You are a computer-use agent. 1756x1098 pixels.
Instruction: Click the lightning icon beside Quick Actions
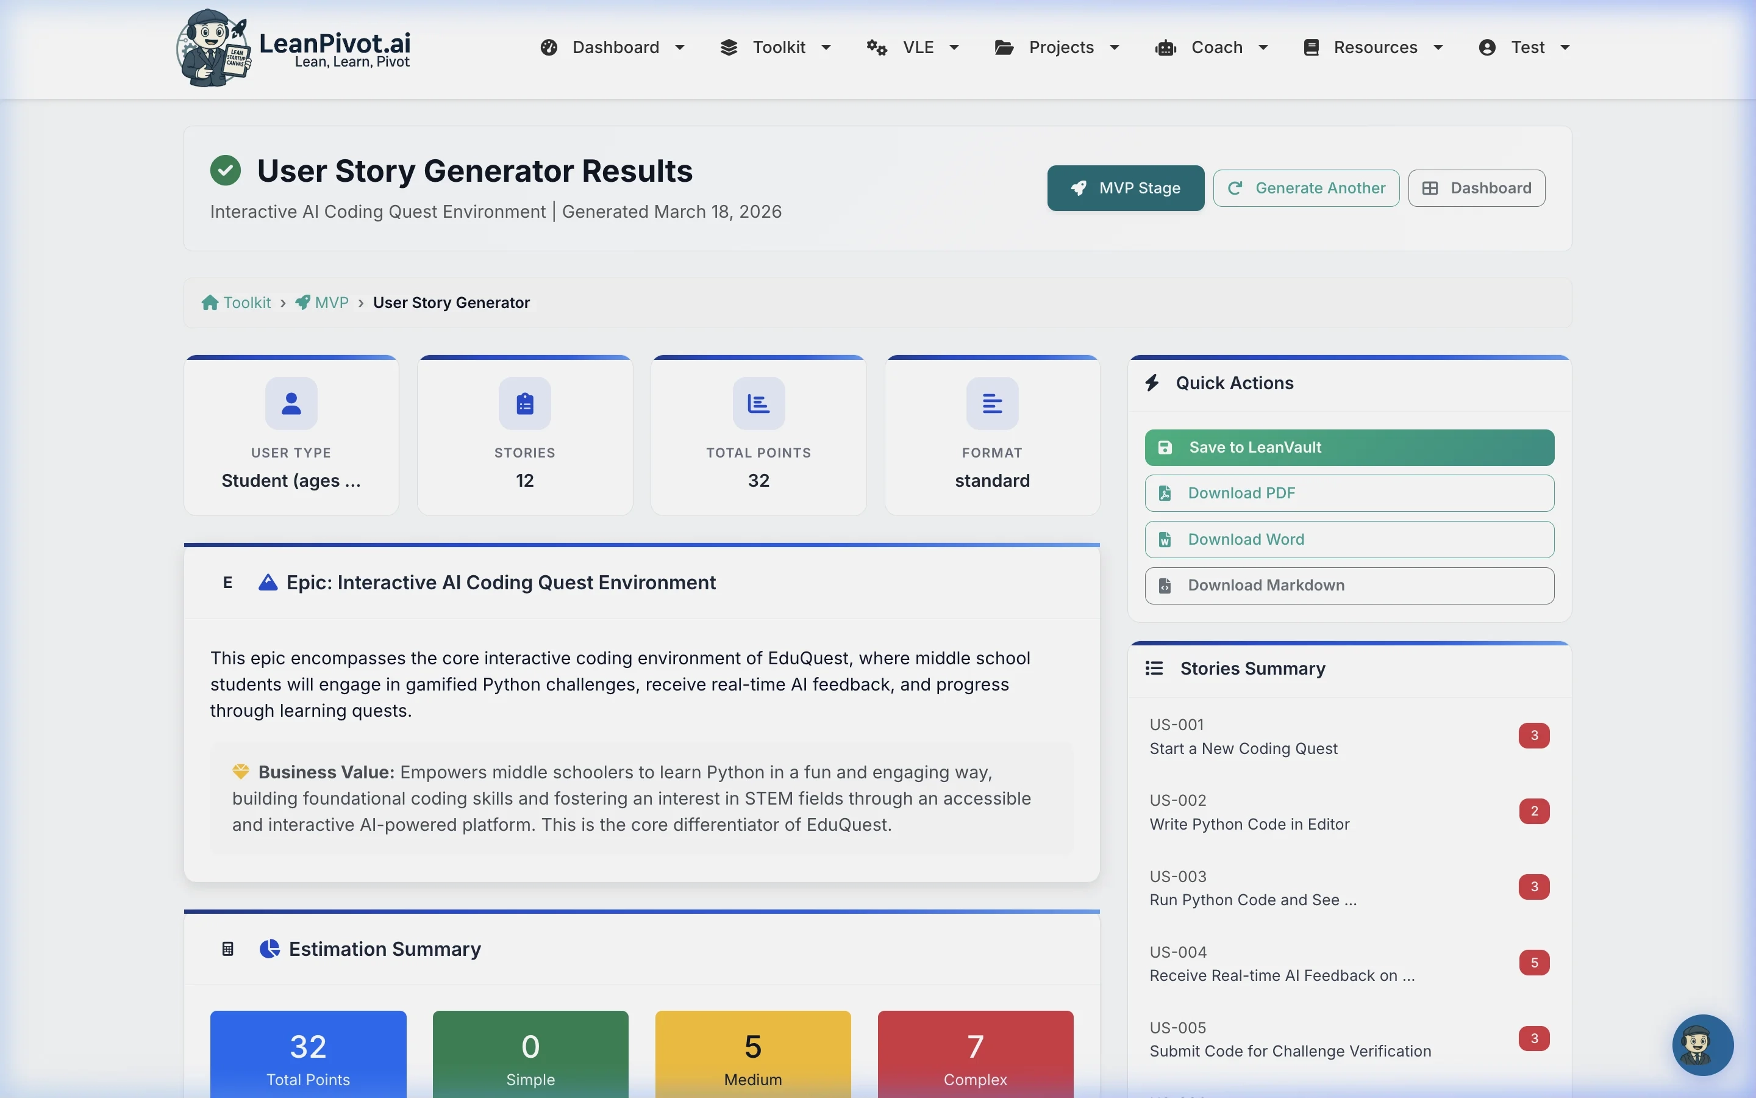pos(1154,382)
